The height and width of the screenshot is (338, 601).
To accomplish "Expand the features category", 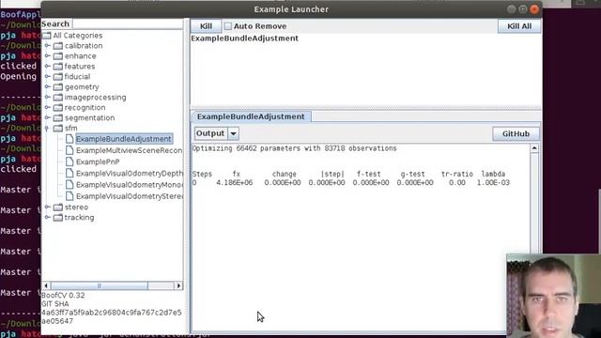I will 47,67.
